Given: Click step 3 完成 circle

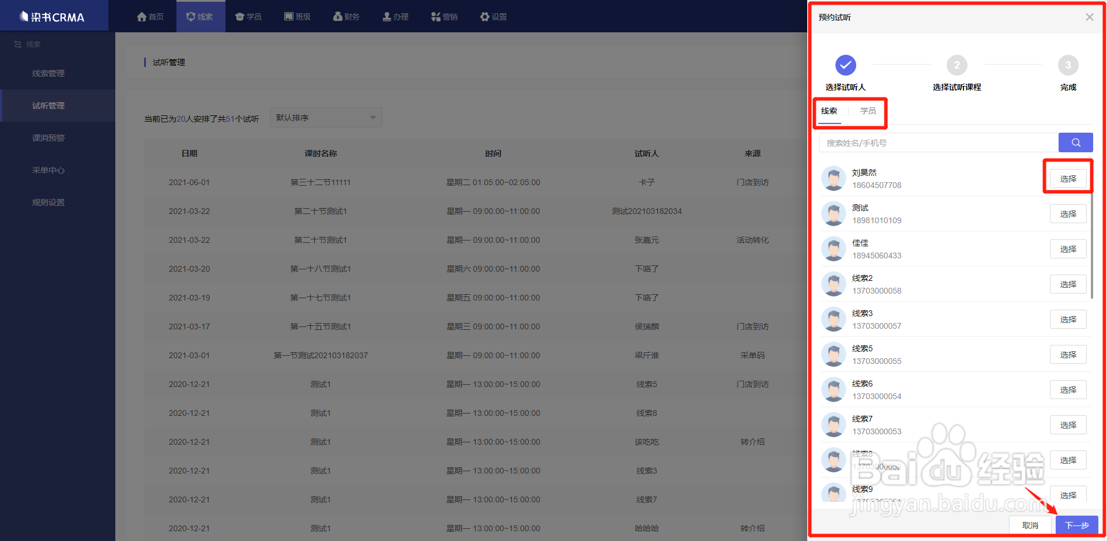Looking at the screenshot, I should click(1068, 65).
